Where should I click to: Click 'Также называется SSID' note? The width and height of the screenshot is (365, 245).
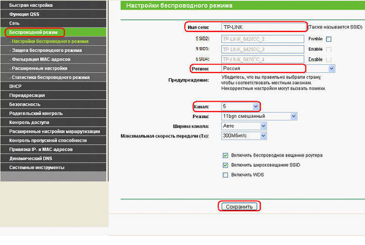point(335,27)
